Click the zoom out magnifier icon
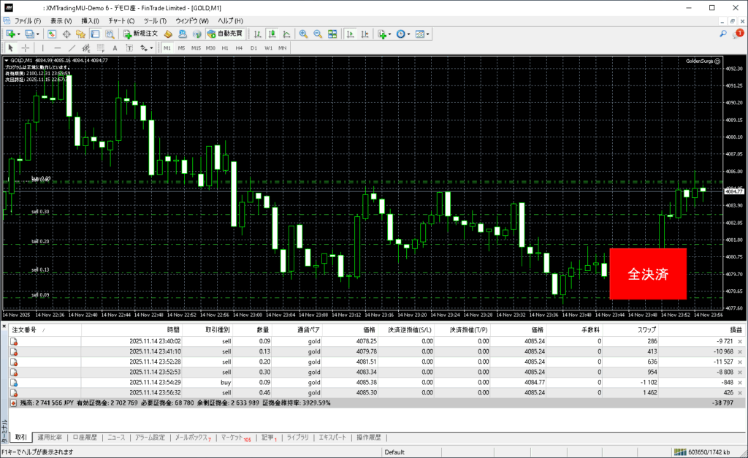Screen dimensions: 748x458 (x=318, y=34)
